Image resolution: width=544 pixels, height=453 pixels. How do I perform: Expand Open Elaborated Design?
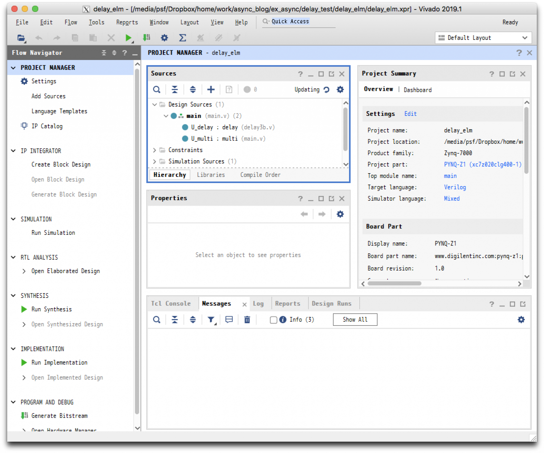pyautogui.click(x=24, y=271)
